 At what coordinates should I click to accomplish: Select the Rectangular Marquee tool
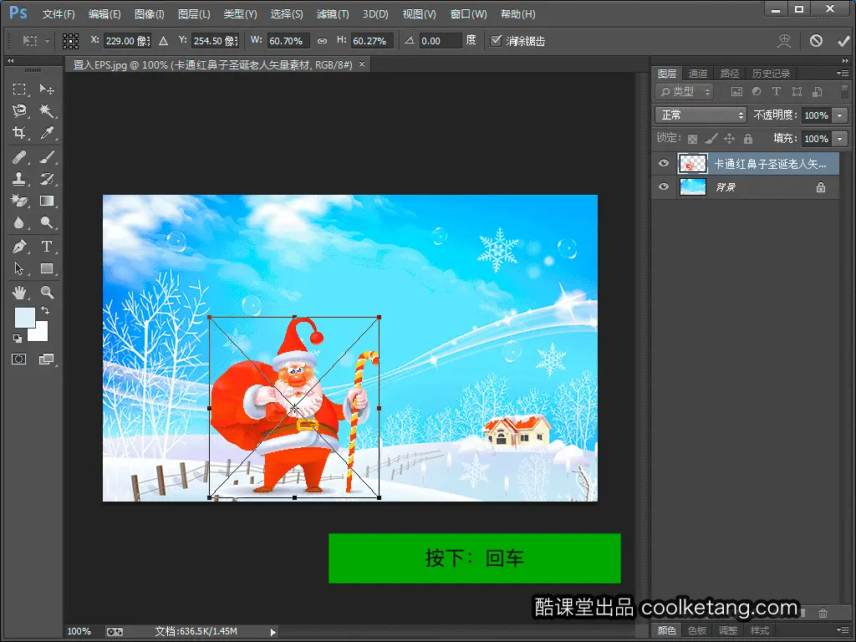pyautogui.click(x=19, y=89)
